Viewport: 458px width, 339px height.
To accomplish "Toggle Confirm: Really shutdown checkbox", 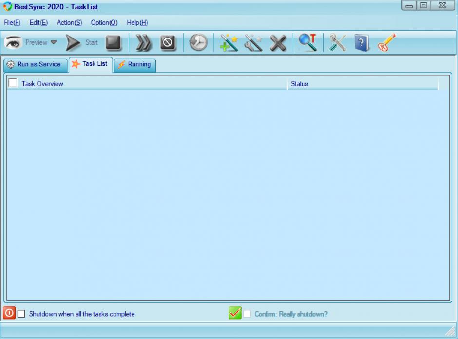I will point(247,314).
